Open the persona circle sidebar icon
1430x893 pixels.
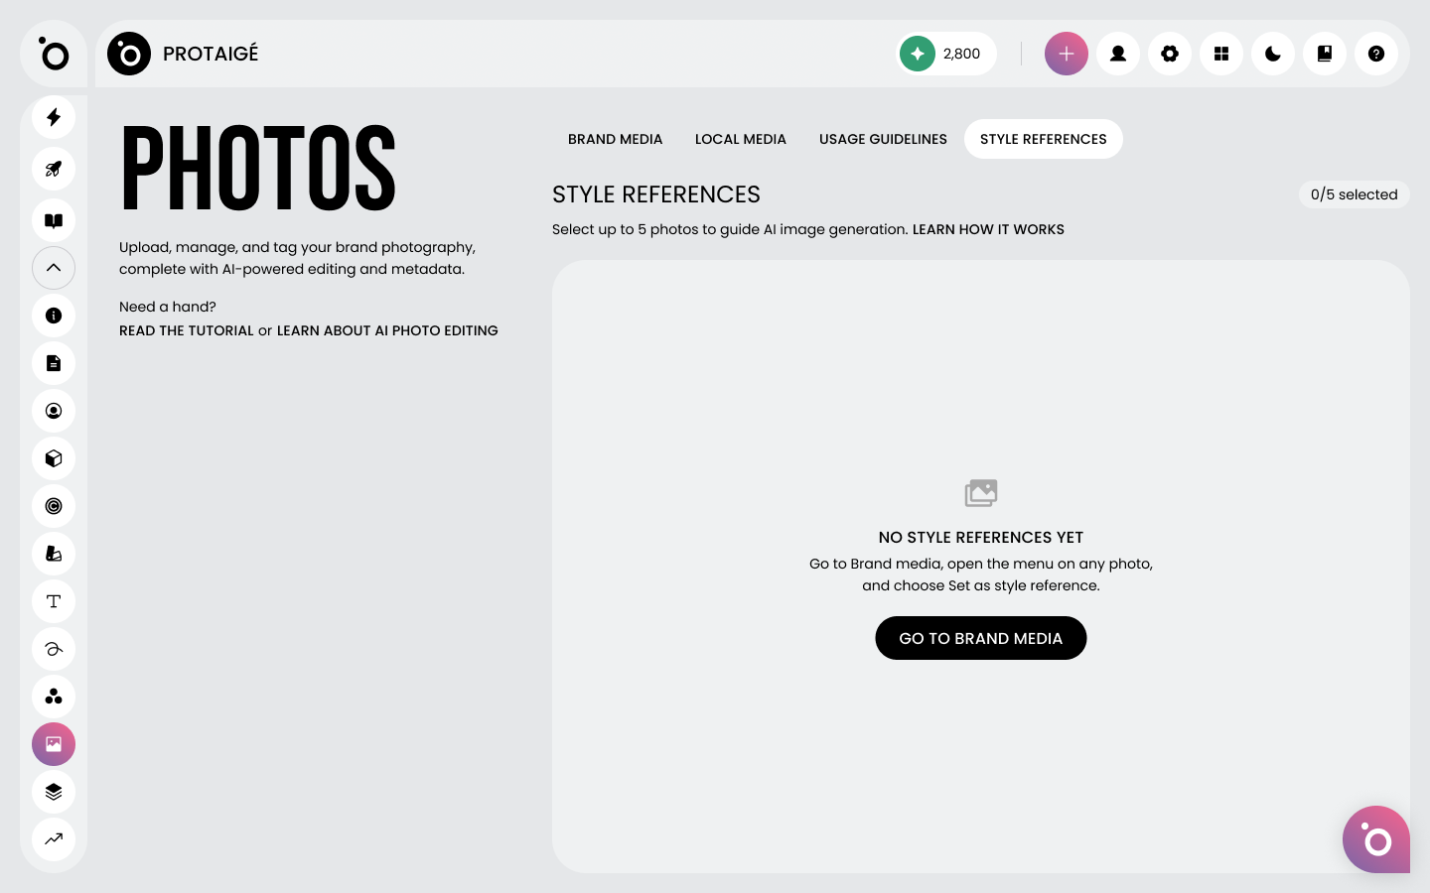point(54,411)
